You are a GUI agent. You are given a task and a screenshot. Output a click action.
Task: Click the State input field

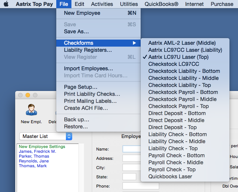coord(129,177)
